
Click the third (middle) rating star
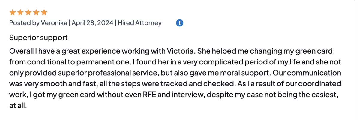pos(28,13)
